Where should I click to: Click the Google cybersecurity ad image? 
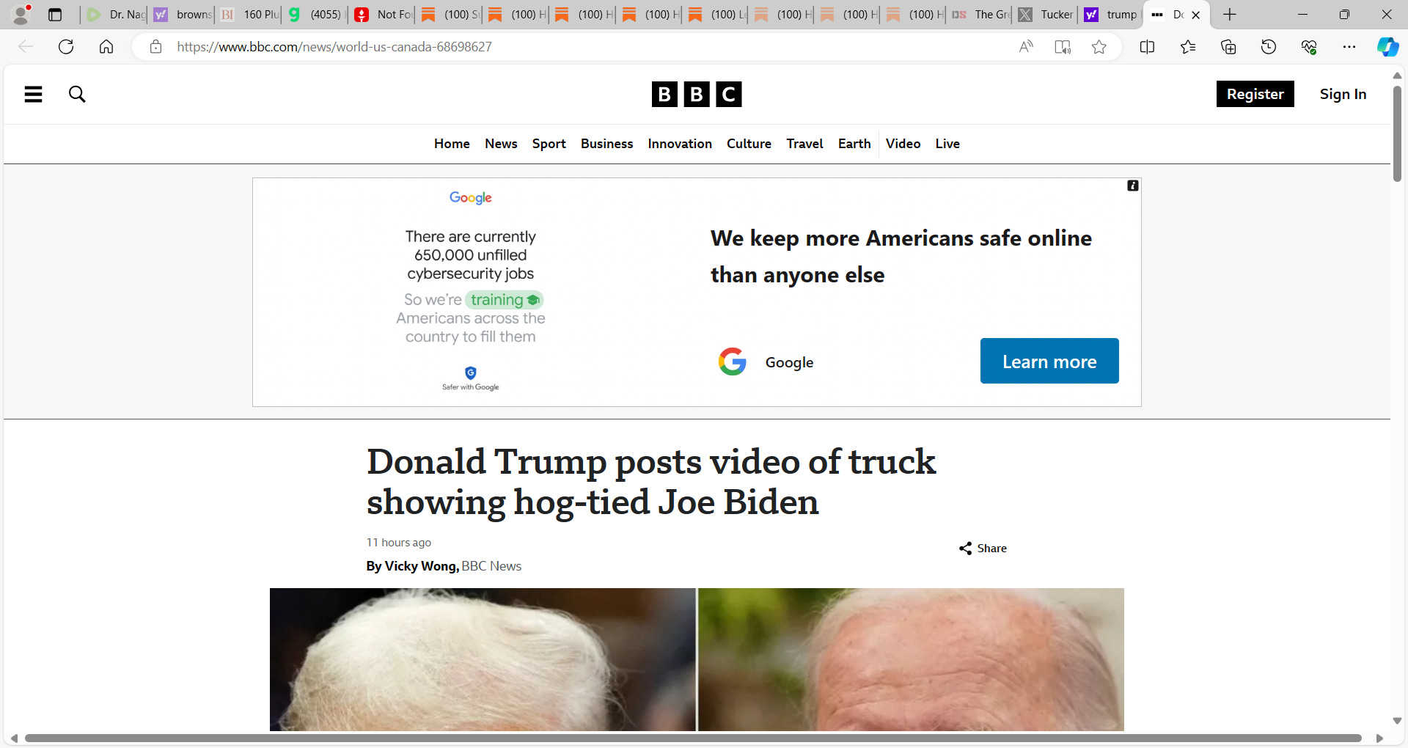point(470,292)
